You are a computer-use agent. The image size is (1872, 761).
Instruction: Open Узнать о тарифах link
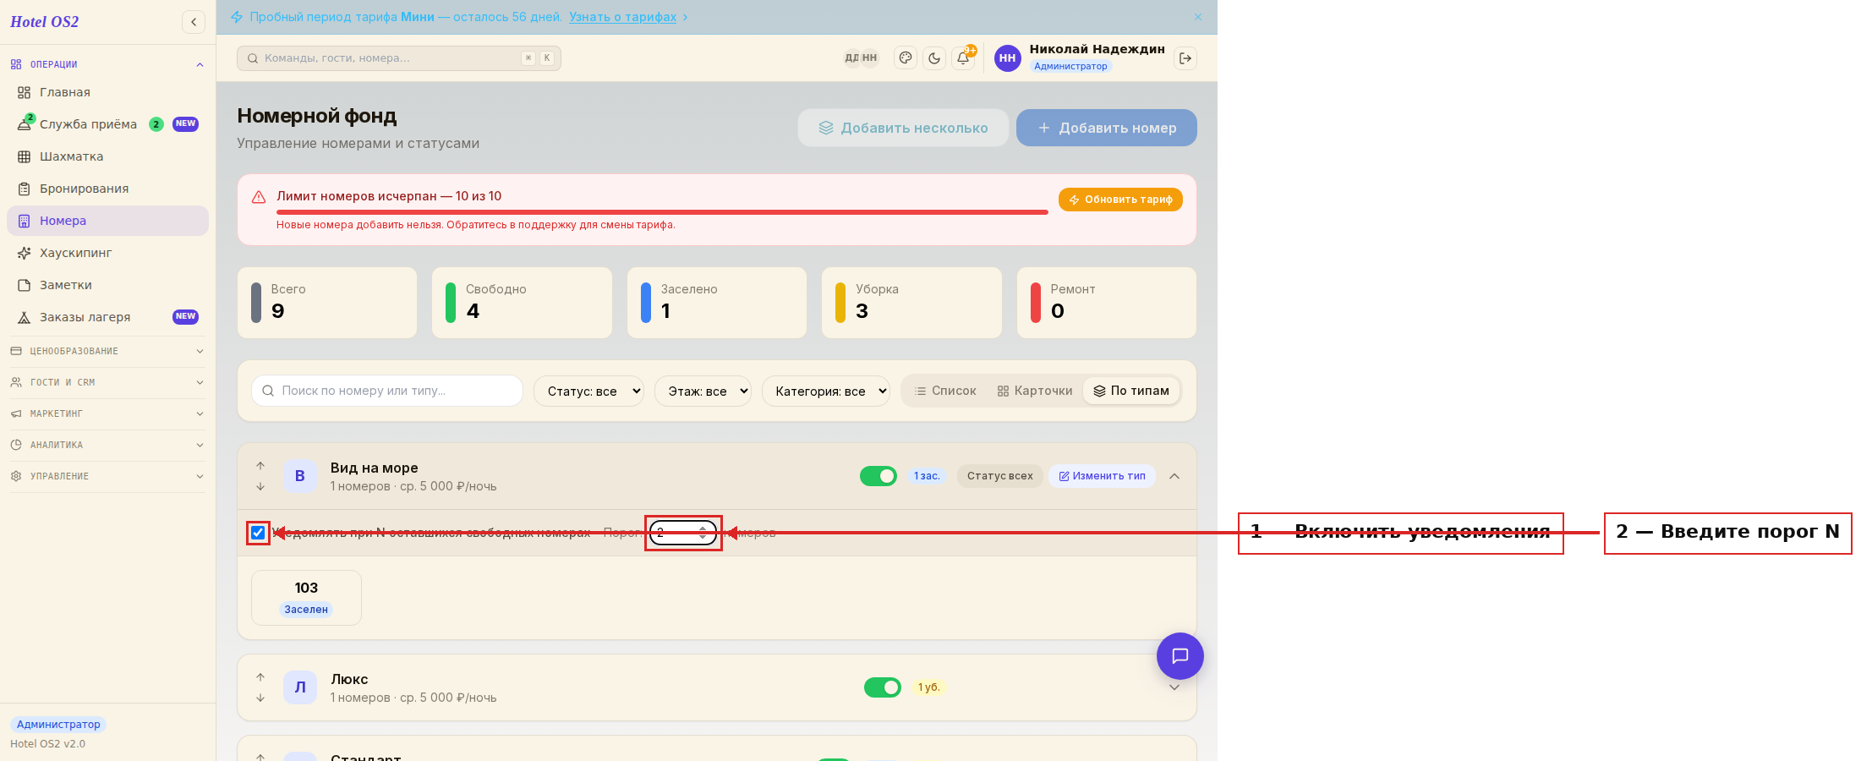pyautogui.click(x=623, y=17)
